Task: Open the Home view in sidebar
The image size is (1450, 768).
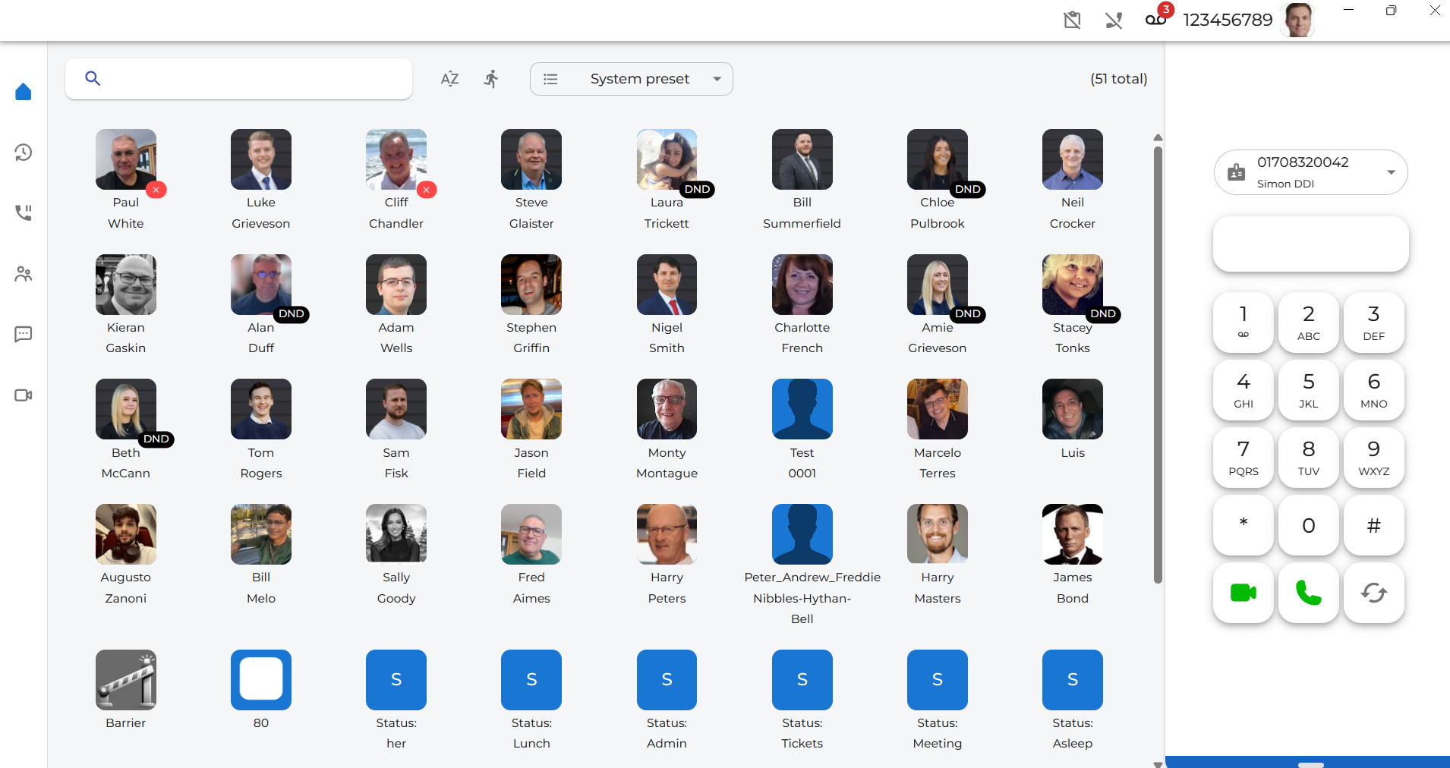Action: [x=24, y=92]
